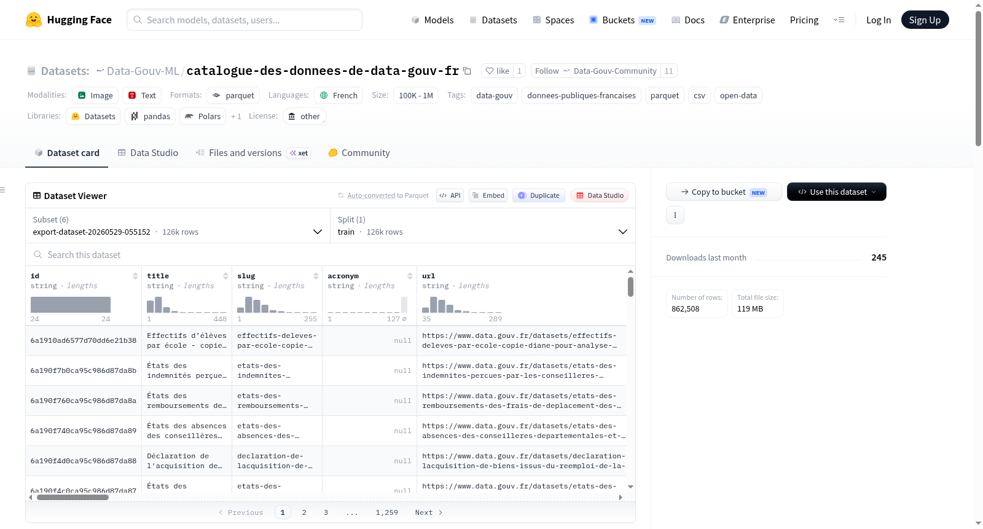
Task: Open Docs in top navigation
Action: (688, 20)
